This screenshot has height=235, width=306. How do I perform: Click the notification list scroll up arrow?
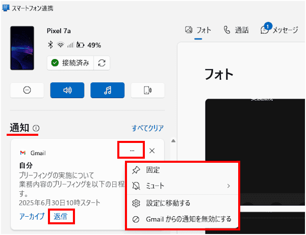[x=173, y=141]
